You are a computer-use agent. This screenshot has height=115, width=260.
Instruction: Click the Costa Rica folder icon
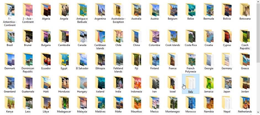coord(190,36)
